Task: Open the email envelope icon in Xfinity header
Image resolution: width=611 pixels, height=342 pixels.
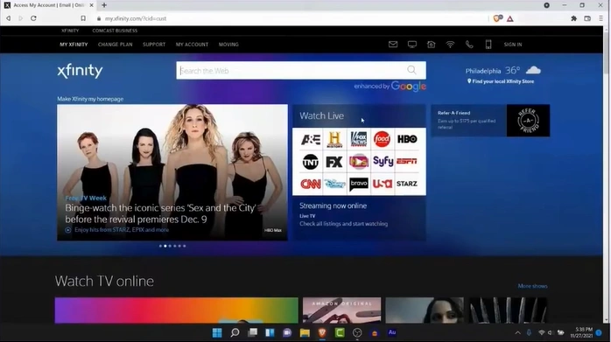Action: [393, 45]
